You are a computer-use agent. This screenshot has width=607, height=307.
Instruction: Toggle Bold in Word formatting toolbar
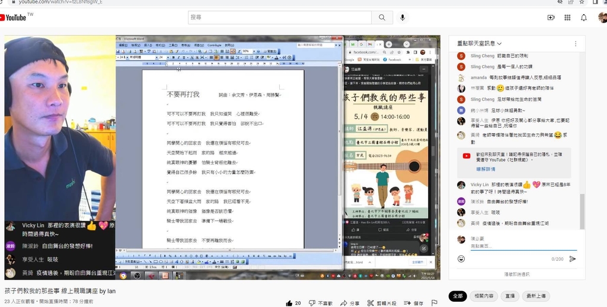click(x=174, y=57)
